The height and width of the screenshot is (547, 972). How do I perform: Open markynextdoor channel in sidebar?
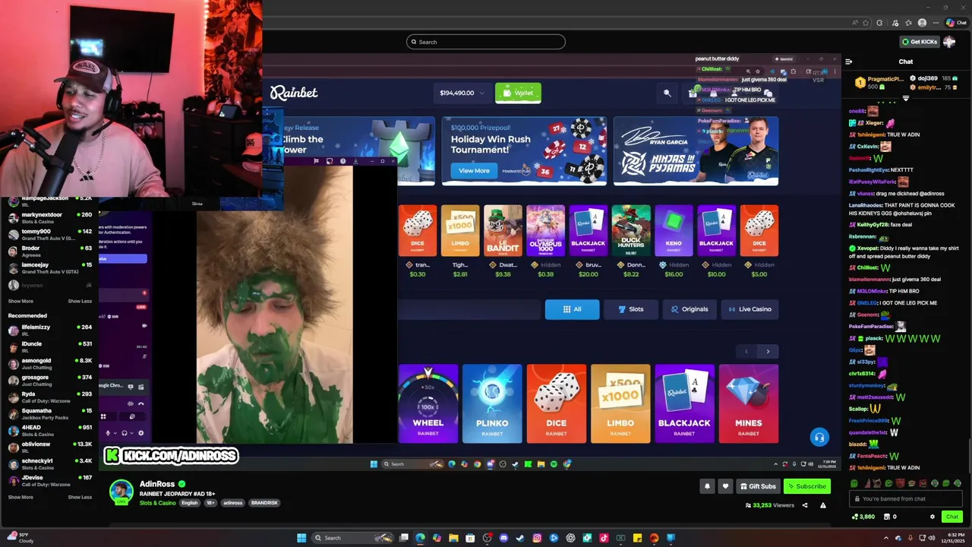(49, 217)
